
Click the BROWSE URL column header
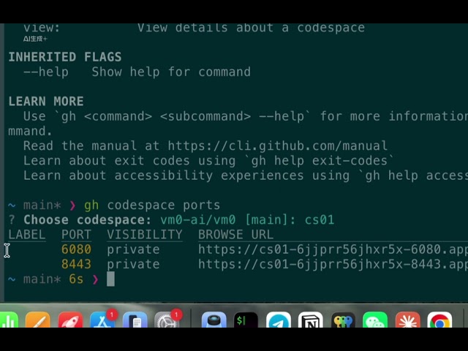click(235, 235)
